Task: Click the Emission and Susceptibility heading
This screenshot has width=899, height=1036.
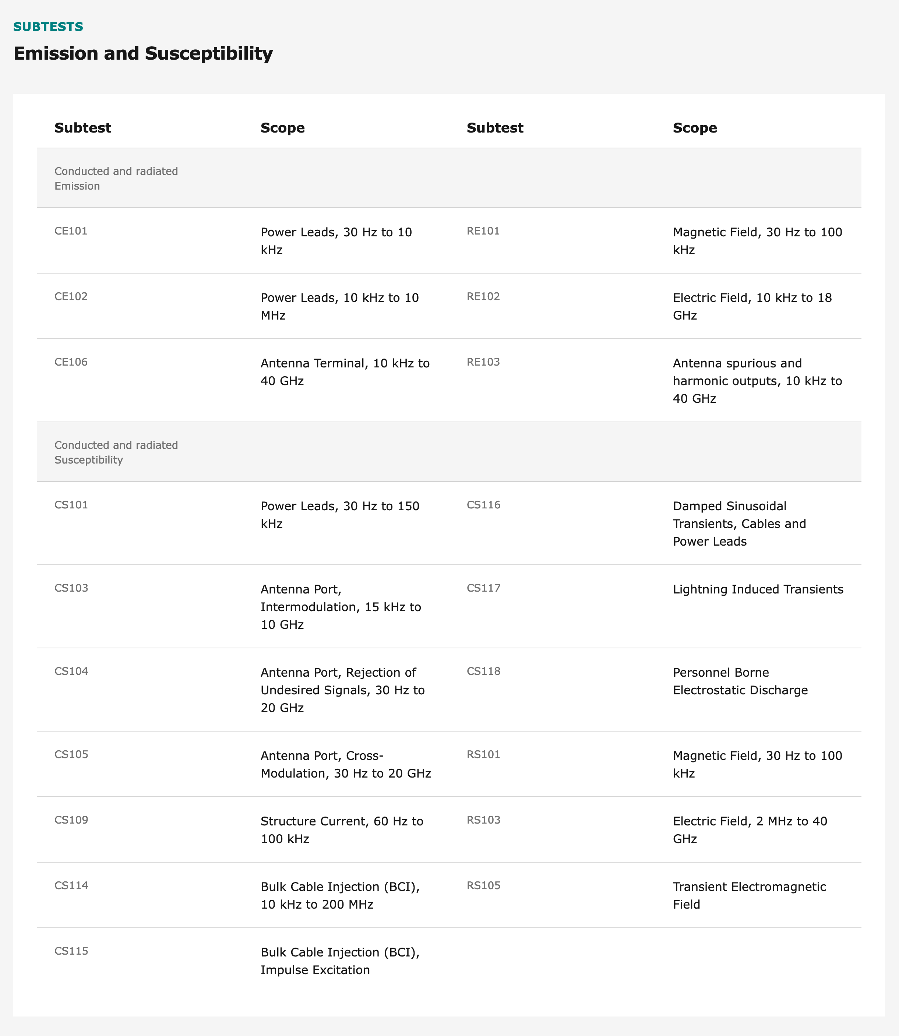Action: [x=143, y=53]
